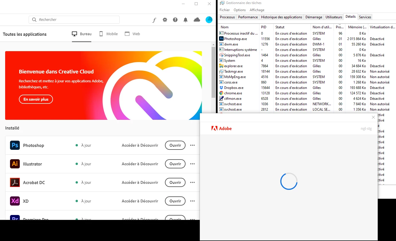Click Ouvrir button for Acrobat DC

coord(175,182)
